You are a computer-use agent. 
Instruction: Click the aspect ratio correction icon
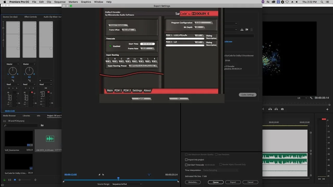pos(149,175)
